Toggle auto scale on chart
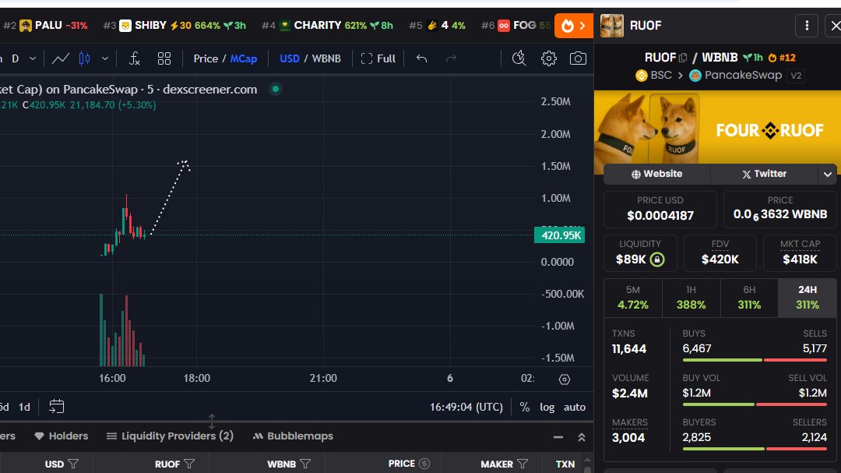Screen dimensions: 841x473 pos(575,407)
